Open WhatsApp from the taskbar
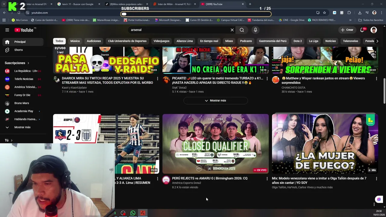Image resolution: width=386 pixels, height=217 pixels. (x=133, y=213)
